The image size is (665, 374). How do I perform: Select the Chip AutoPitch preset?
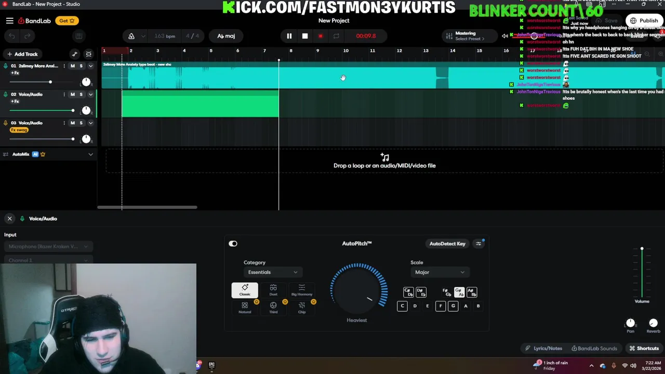click(x=302, y=308)
